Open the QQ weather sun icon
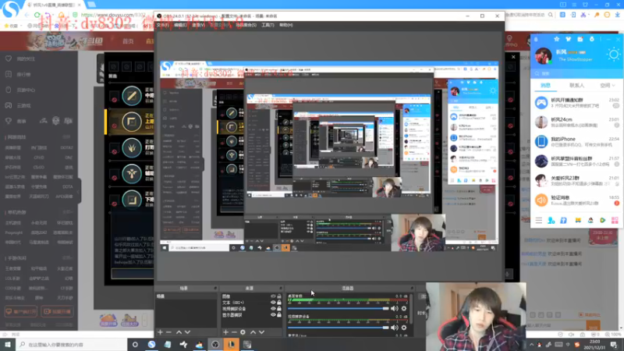This screenshot has height=351, width=624. click(613, 55)
